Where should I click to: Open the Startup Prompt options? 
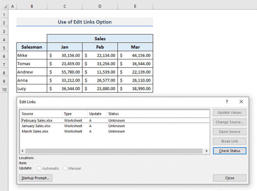(36, 178)
